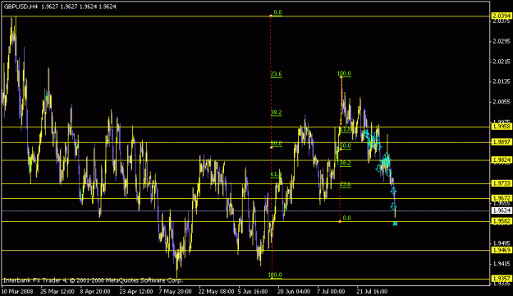Screen dimensions: 513x296
Task: Click the 20 Jun 04:00 date label
Action: 294,291
